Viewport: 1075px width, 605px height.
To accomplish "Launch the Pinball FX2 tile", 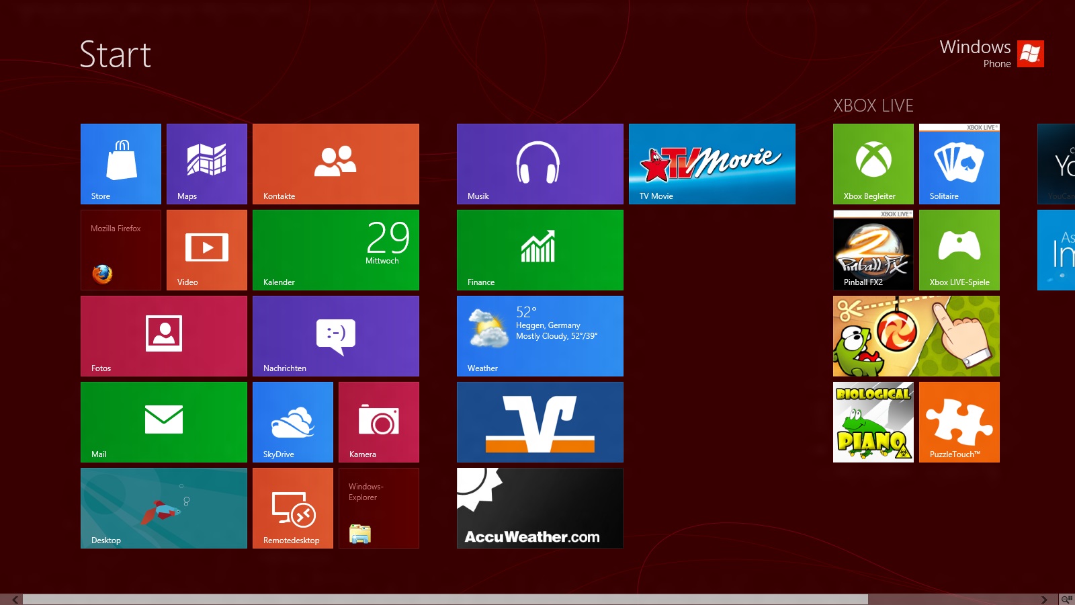I will click(x=873, y=250).
